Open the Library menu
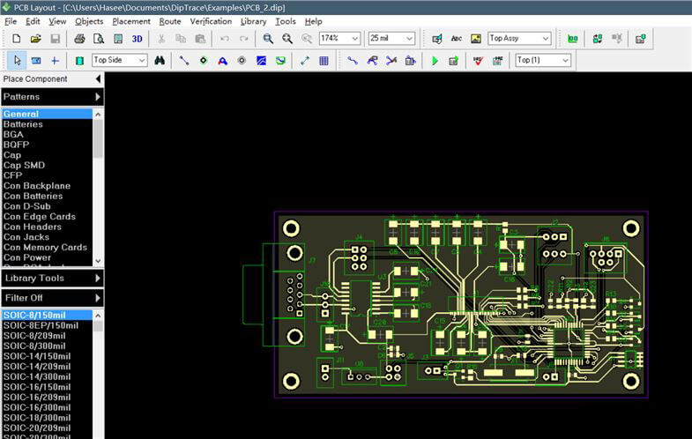The image size is (692, 439). (253, 21)
